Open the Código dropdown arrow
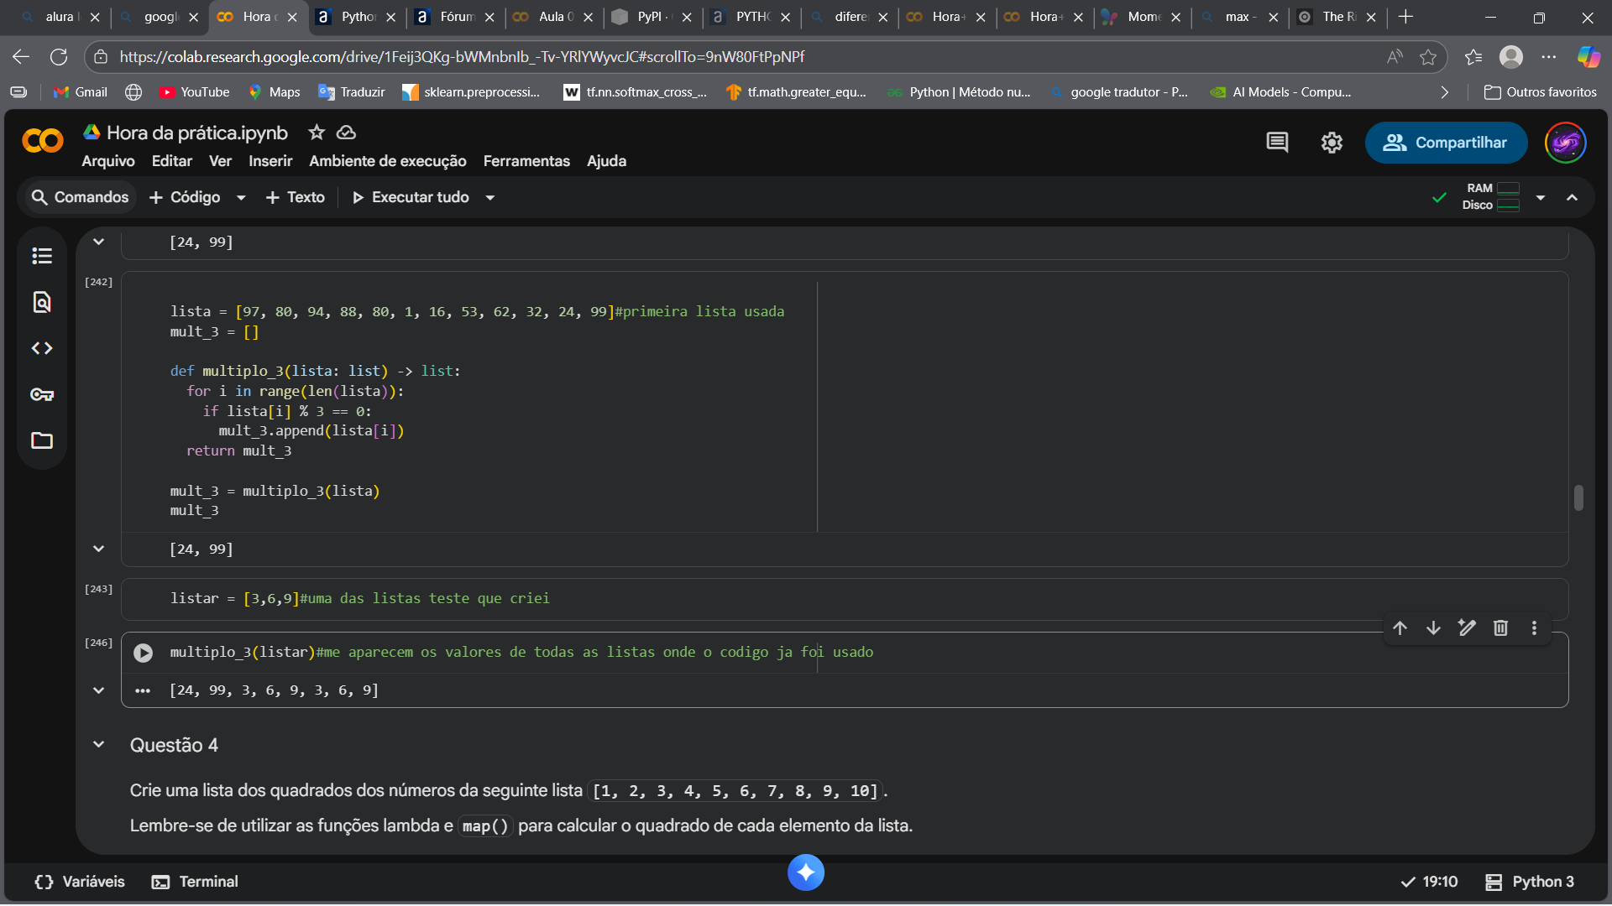This screenshot has height=906, width=1612. click(x=241, y=197)
